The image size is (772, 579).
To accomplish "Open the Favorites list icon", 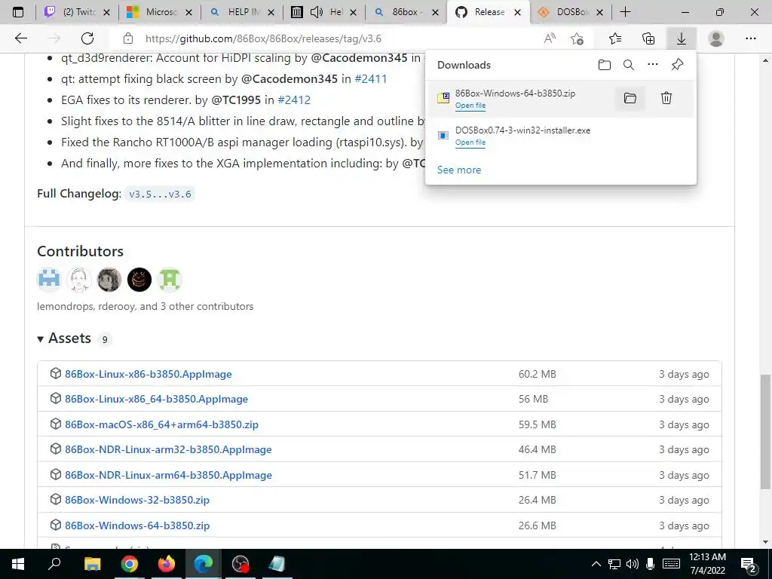I will click(615, 38).
